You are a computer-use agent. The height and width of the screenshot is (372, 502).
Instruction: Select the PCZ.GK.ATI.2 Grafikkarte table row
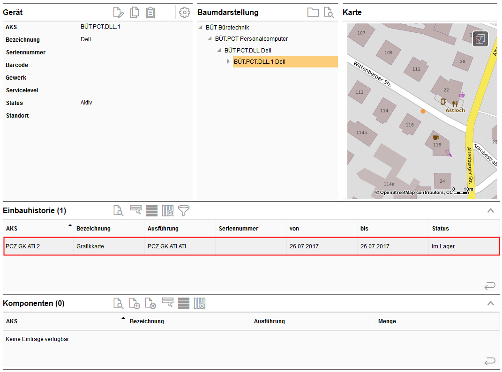[251, 246]
